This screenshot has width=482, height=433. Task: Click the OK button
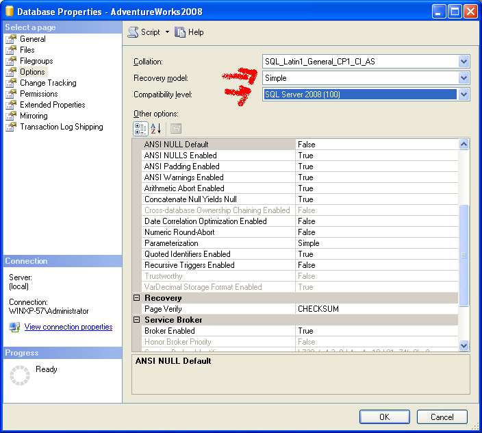[x=384, y=417]
